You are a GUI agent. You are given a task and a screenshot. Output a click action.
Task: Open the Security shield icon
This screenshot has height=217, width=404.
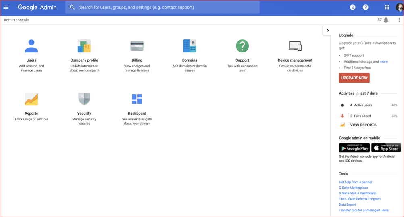tap(84, 99)
